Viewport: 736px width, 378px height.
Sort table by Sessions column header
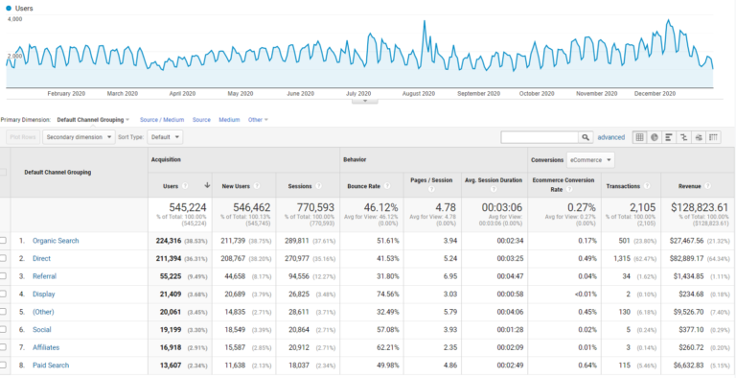click(x=300, y=186)
